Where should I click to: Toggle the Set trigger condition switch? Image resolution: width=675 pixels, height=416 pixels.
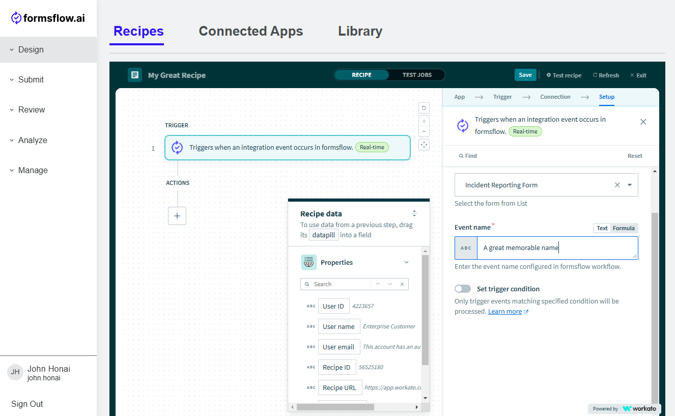tap(463, 289)
